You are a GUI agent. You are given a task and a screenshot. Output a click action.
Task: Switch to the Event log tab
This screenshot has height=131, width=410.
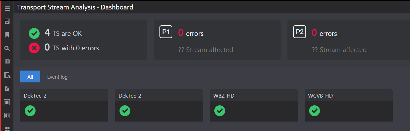pyautogui.click(x=57, y=77)
